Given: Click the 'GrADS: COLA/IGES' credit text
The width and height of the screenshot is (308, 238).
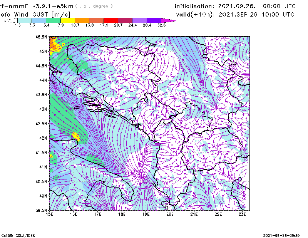Looking at the screenshot, I should (x=18, y=236).
